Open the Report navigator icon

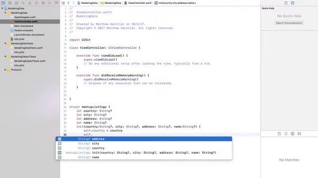coord(56,3)
